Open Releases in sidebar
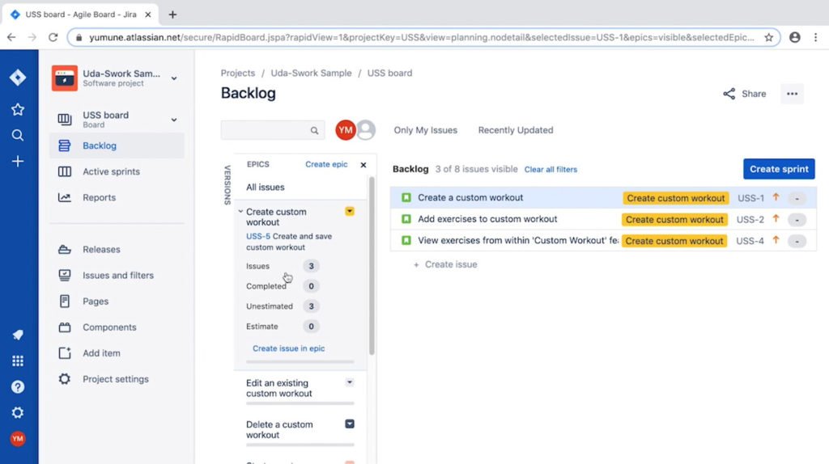Viewport: 829px width, 464px height. point(117,249)
